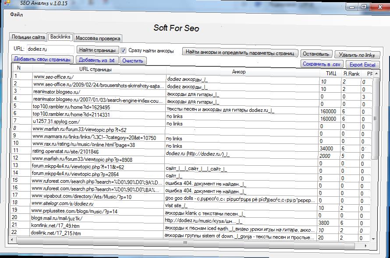390x258 pixels.
Task: Select the top100.rambler.ru/home?id=1629495 row
Action: [191, 108]
